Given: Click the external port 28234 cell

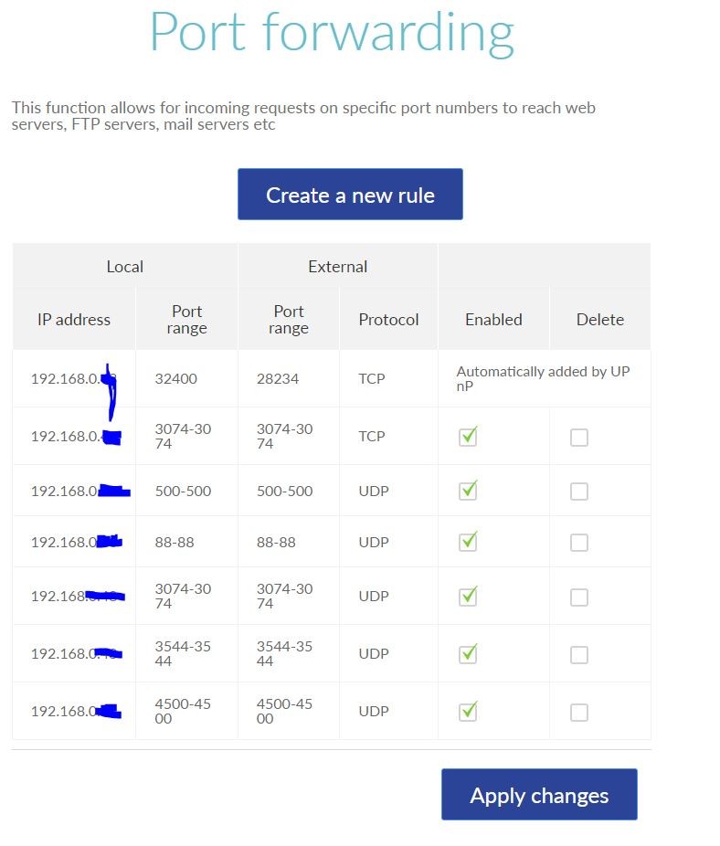Looking at the screenshot, I should pos(278,378).
